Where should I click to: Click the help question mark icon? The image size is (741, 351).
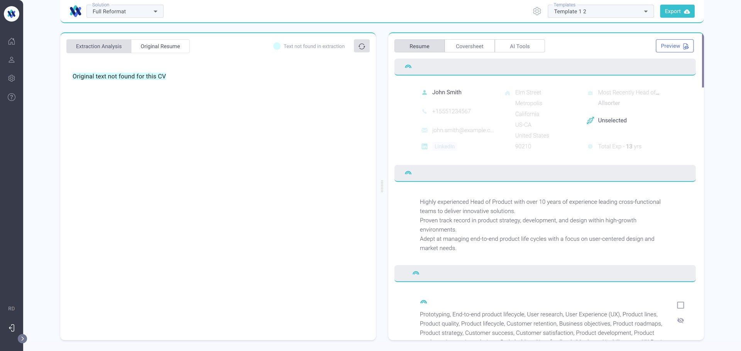pyautogui.click(x=12, y=97)
